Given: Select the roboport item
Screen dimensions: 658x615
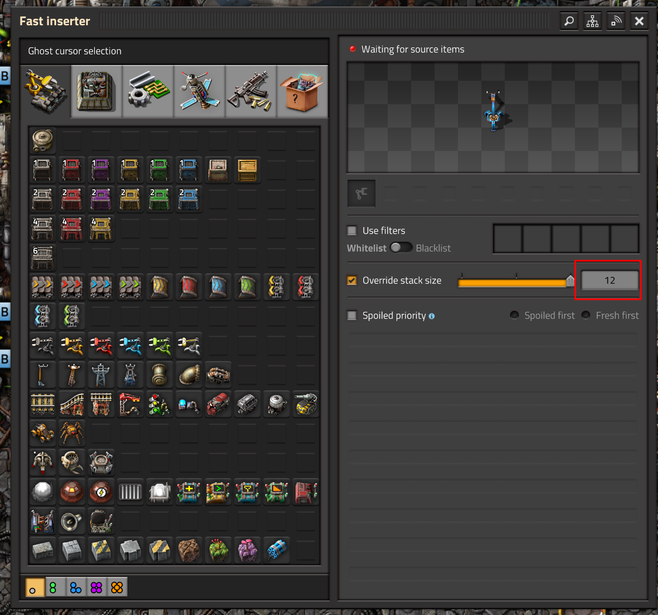Looking at the screenshot, I should (101, 463).
